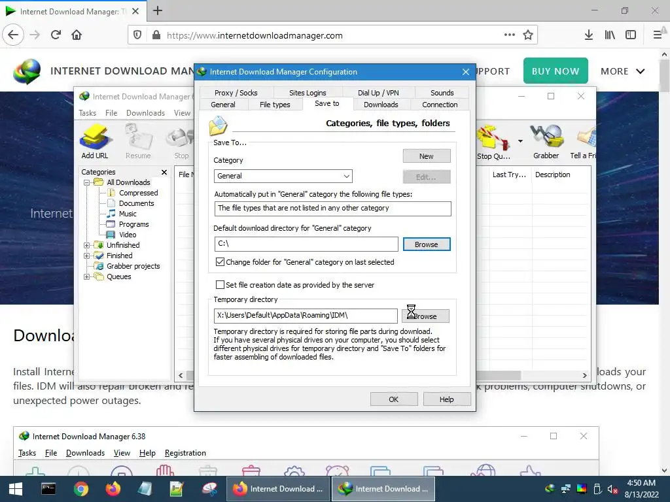Expand the Queues tree node
Viewport: 670px width, 502px height.
[x=87, y=277]
